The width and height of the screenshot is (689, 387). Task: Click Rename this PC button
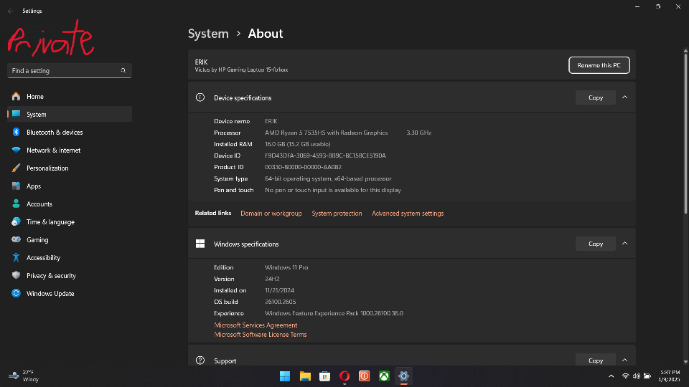(x=599, y=65)
